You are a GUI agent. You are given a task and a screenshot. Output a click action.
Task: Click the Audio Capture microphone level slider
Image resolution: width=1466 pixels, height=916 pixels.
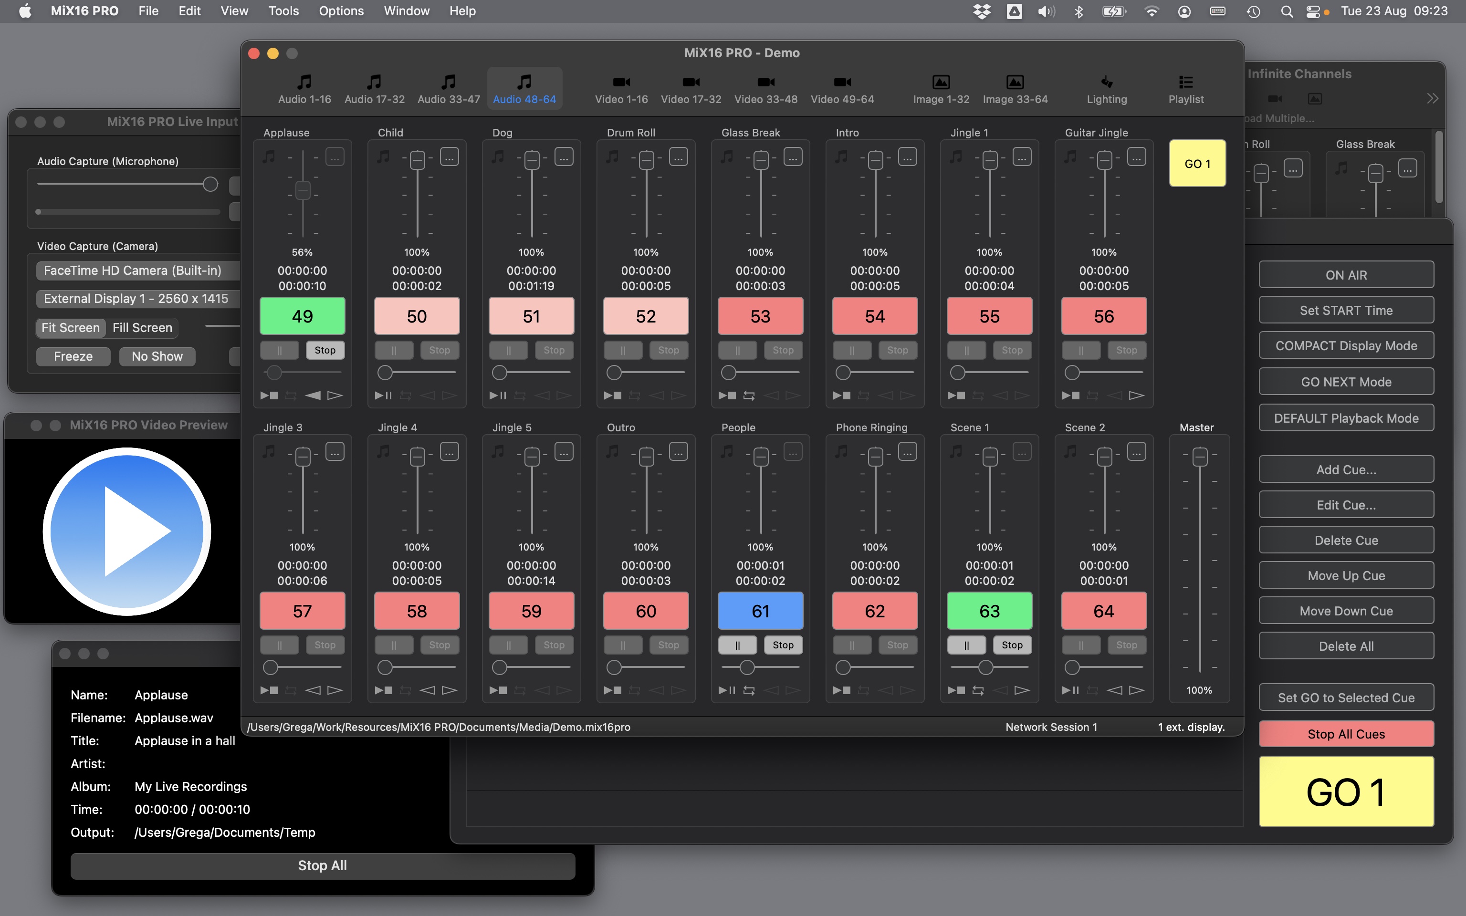click(127, 184)
